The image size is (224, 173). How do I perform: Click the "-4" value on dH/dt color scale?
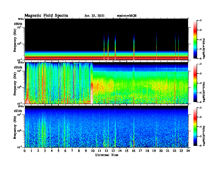click(201, 40)
